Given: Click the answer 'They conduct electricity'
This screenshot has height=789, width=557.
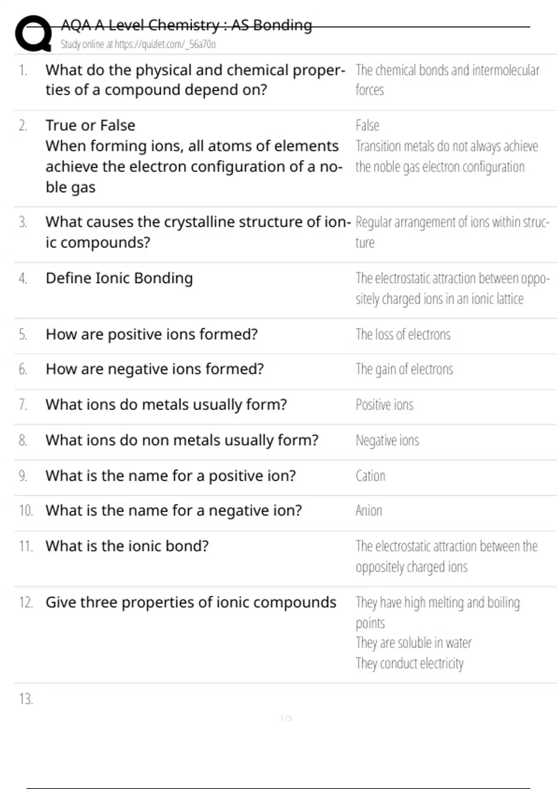Looking at the screenshot, I should 409,664.
